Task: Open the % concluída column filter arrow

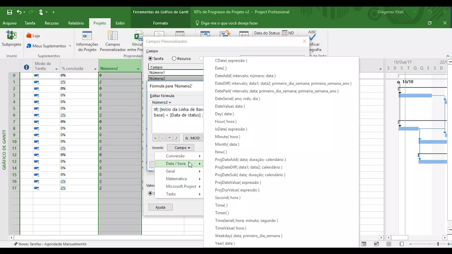Action: pyautogui.click(x=95, y=69)
